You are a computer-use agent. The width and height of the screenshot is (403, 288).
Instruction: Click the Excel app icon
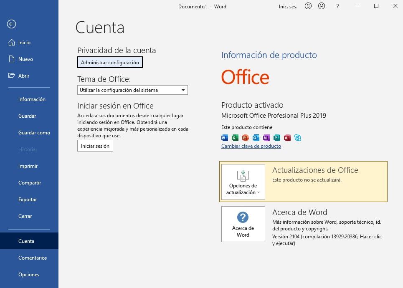coord(235,138)
